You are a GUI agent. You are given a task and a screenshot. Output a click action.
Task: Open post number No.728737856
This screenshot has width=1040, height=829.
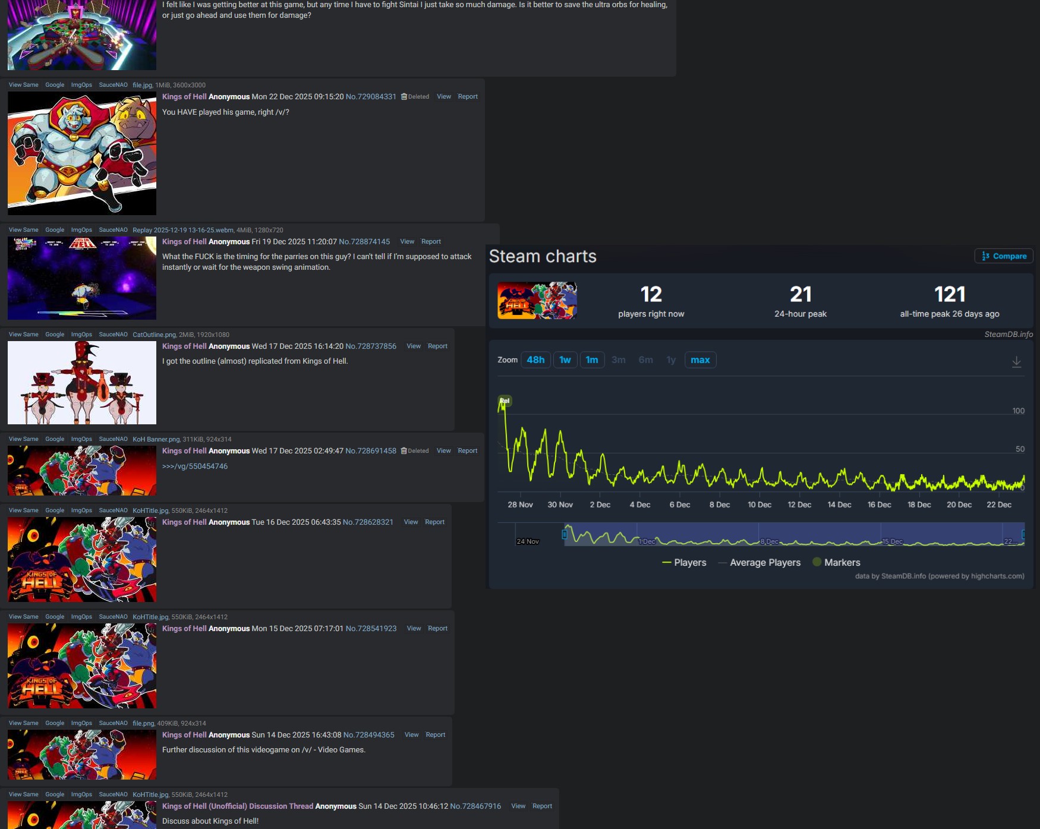371,346
